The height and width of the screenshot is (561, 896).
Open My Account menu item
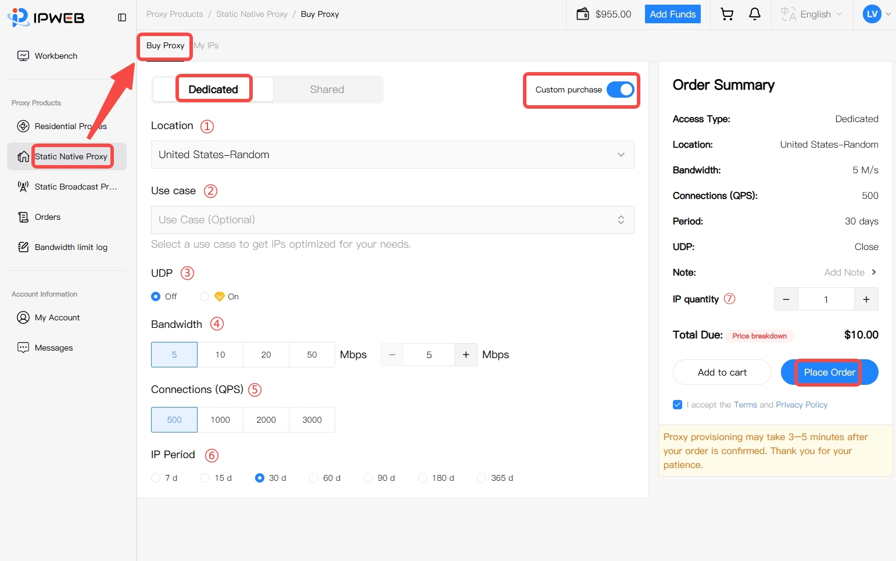(x=67, y=317)
